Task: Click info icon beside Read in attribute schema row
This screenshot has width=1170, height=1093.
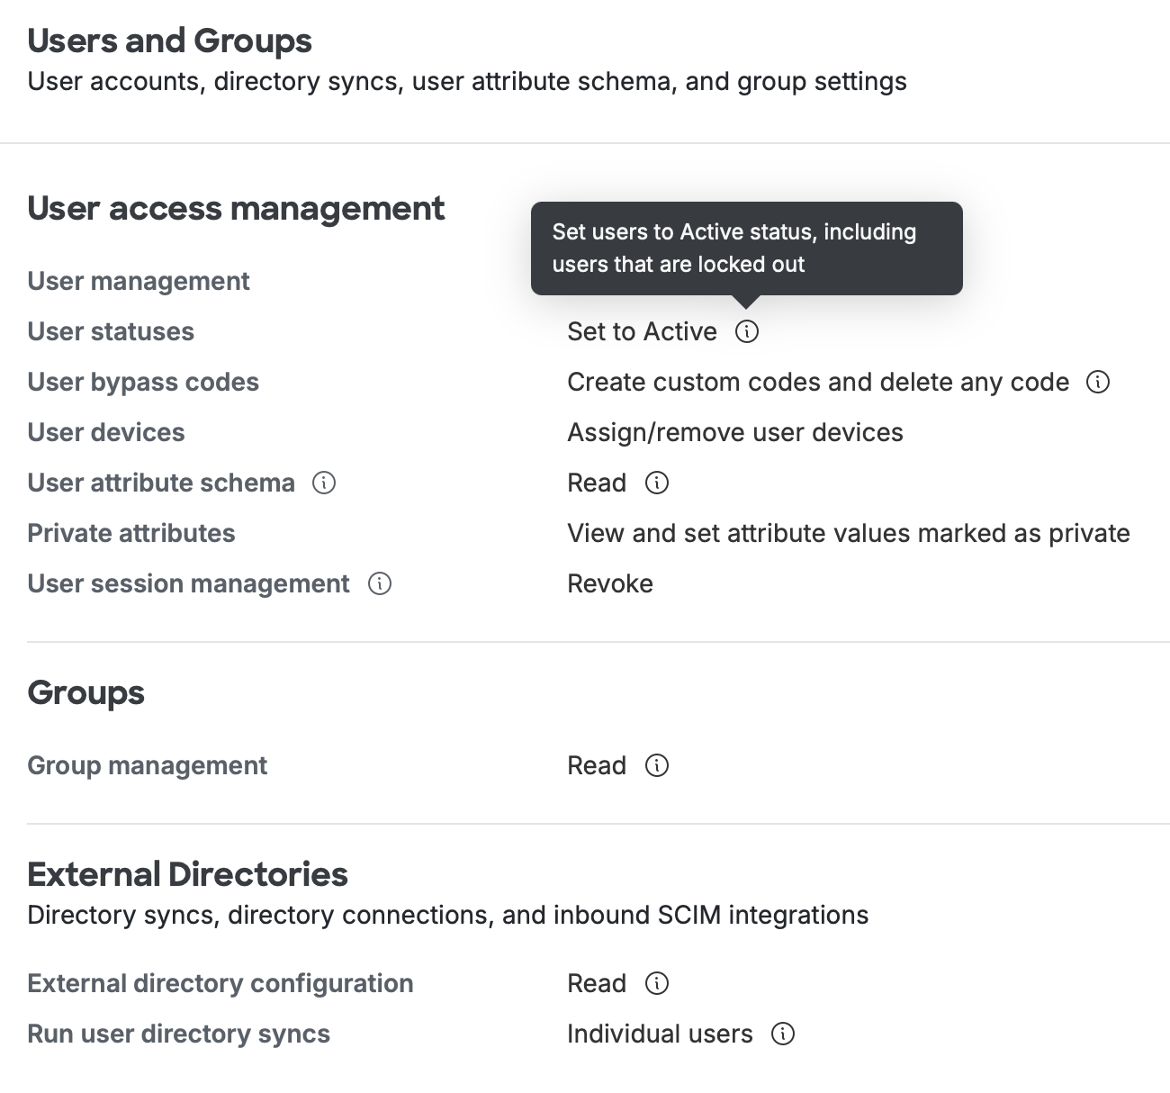Action: point(657,483)
